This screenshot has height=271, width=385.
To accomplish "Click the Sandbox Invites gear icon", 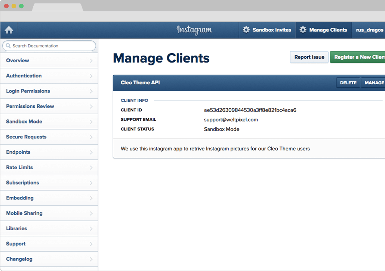I will point(246,30).
